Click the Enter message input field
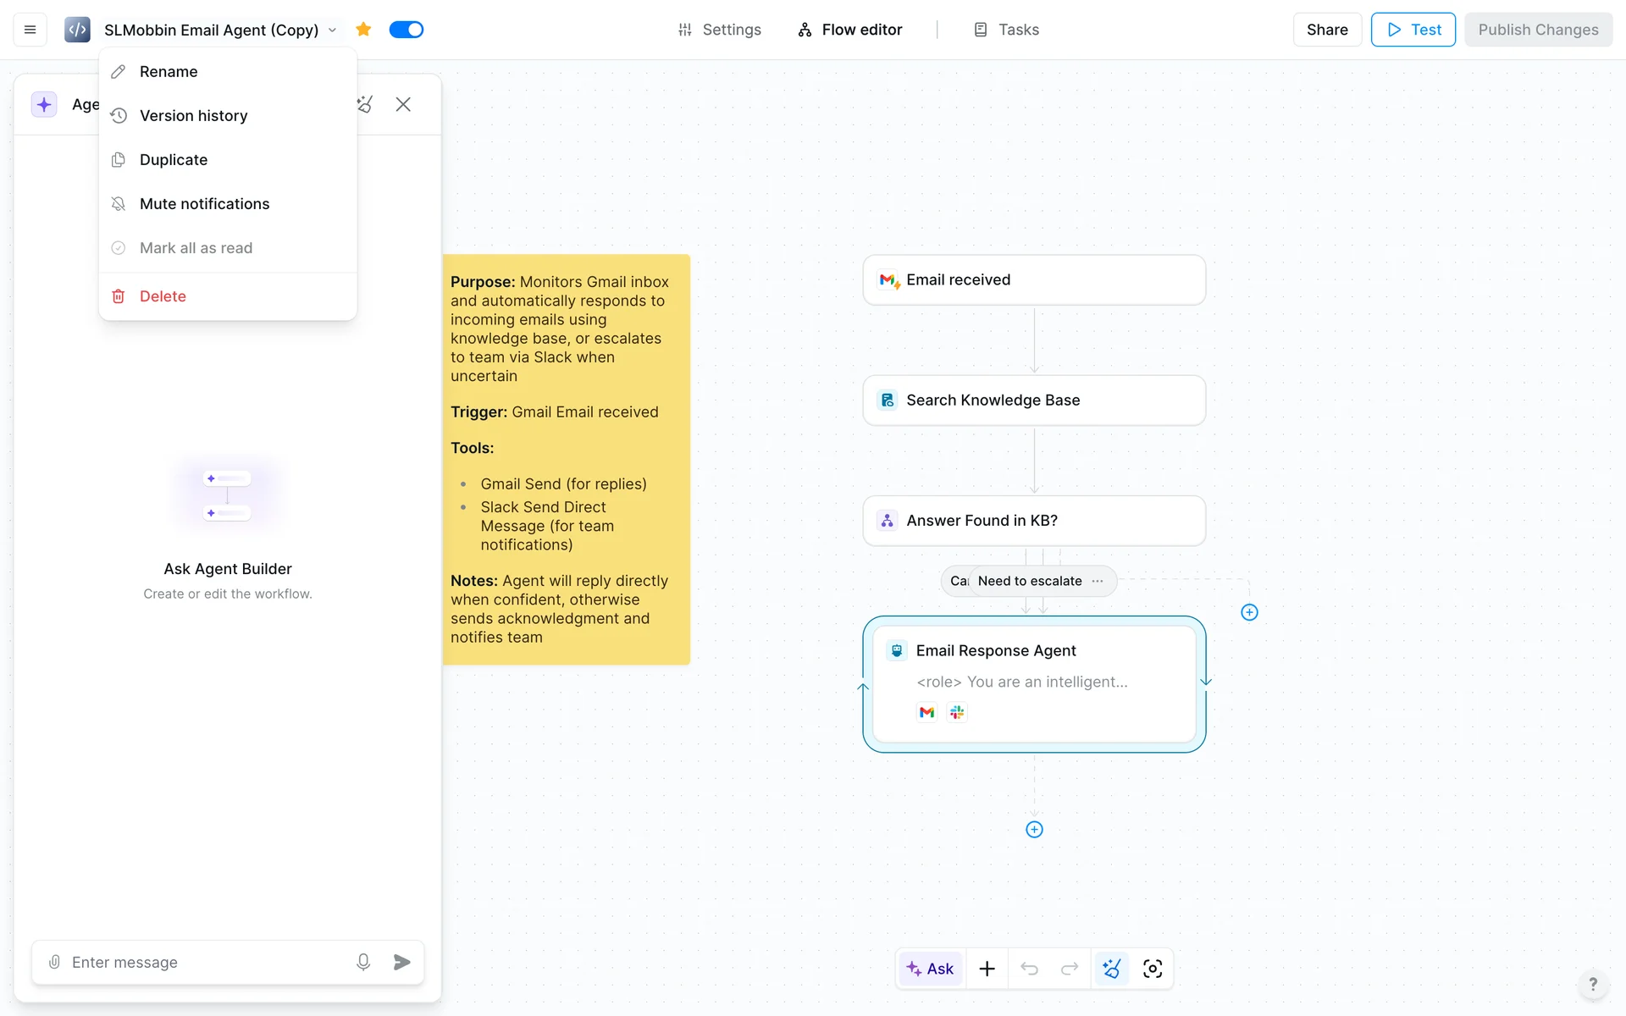Viewport: 1626px width, 1016px height. point(203,962)
